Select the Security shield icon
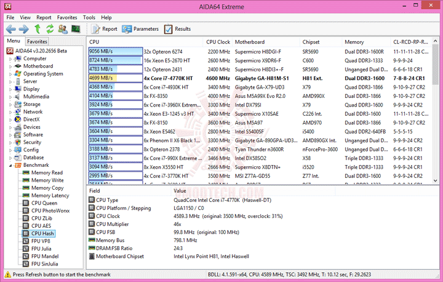The height and width of the screenshot is (282, 443). click(18, 142)
